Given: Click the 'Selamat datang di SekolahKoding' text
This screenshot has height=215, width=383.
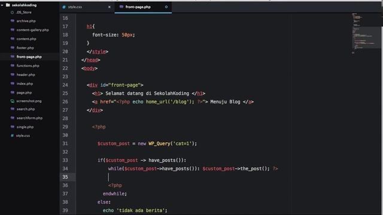Looking at the screenshot, I should [147, 93].
